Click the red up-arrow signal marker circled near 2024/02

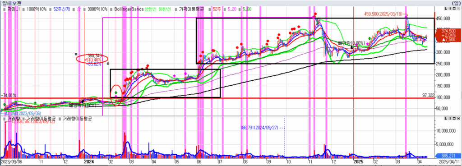[x=116, y=93]
